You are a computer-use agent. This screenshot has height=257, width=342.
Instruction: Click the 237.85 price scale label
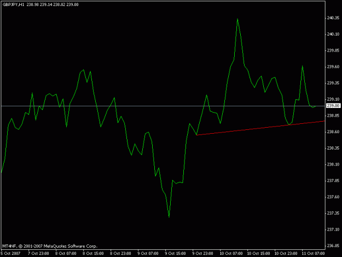click(333, 181)
